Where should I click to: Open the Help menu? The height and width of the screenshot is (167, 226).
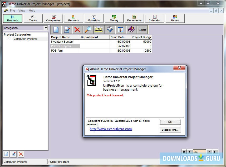tap(32, 11)
